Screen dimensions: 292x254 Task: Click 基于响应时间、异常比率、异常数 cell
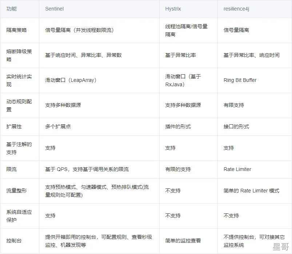[83, 55]
